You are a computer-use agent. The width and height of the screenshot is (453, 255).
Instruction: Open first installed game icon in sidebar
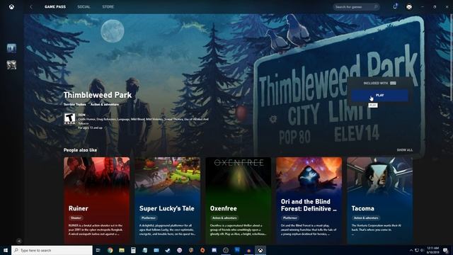[11, 48]
